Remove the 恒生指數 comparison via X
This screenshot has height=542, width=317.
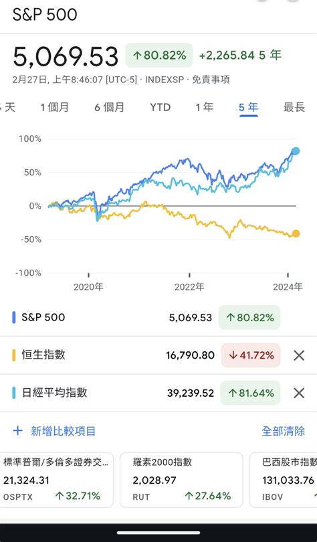click(299, 355)
